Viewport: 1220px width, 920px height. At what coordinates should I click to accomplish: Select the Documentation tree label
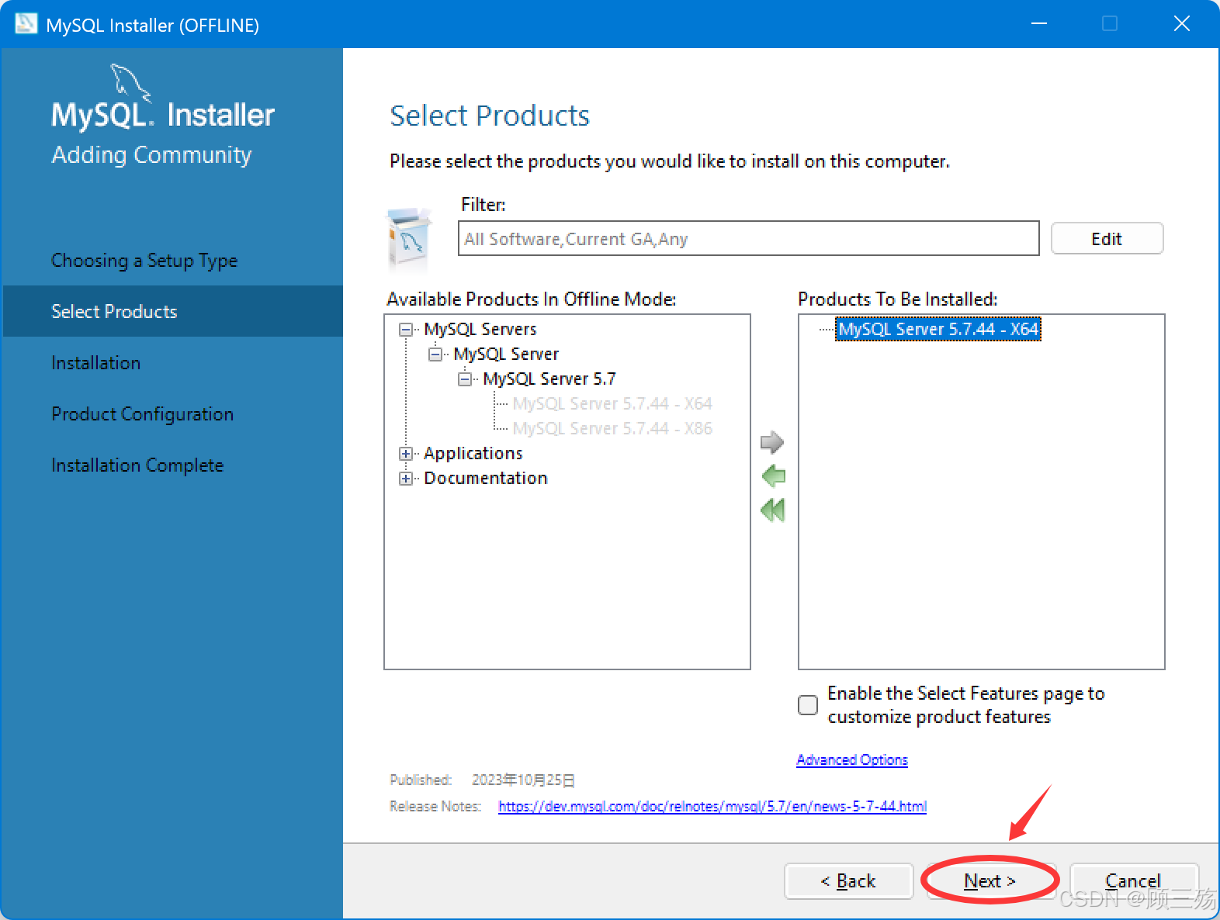[x=486, y=478]
